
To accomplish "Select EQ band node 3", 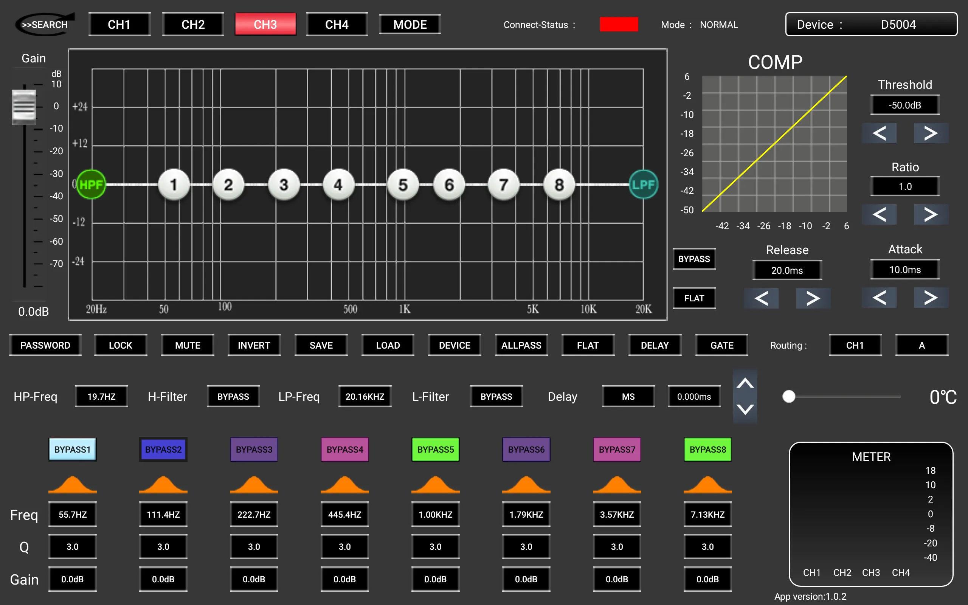I will pyautogui.click(x=284, y=185).
